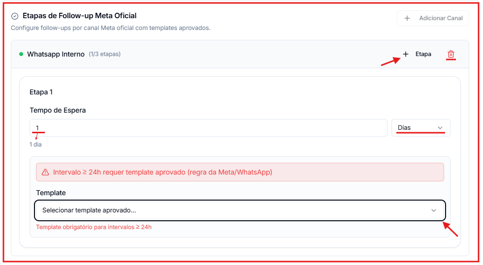The image size is (483, 265).
Task: Click the Template obrigatório error text
Action: [94, 227]
